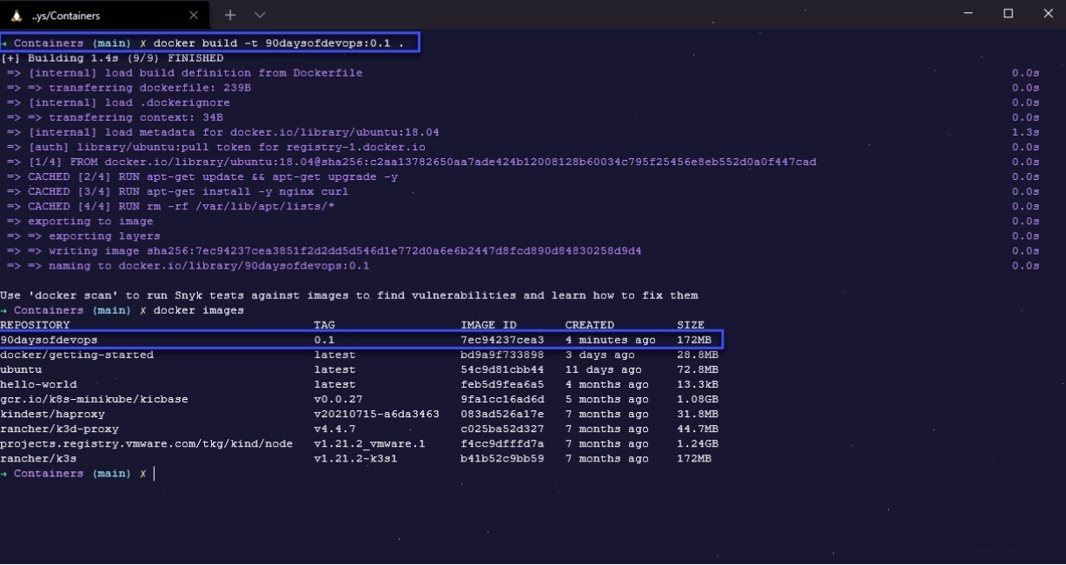This screenshot has width=1066, height=565.
Task: Click the 'docker scan' Snyk hint line
Action: point(349,295)
